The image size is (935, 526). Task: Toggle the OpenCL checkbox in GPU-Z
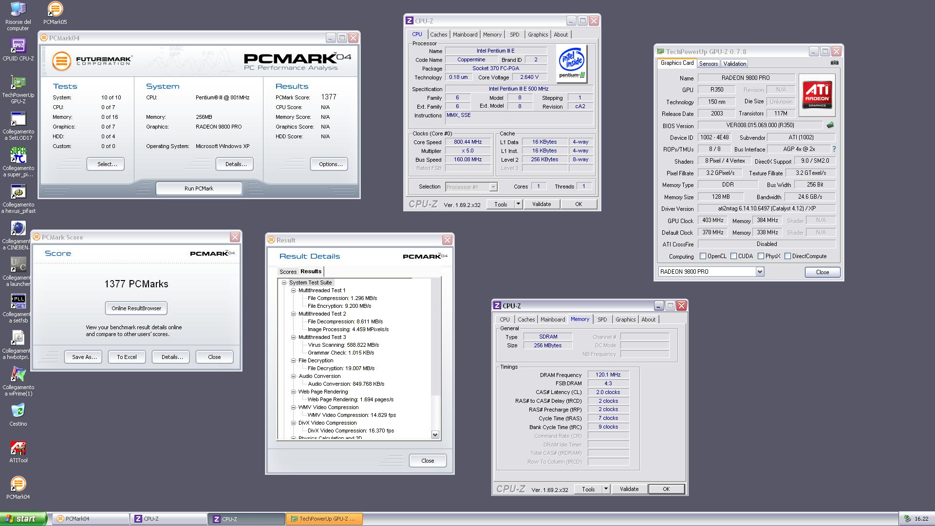tap(703, 256)
